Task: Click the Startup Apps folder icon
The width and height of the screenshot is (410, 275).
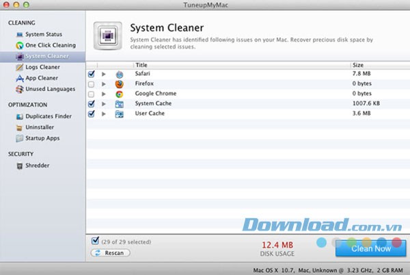Action: pos(20,138)
